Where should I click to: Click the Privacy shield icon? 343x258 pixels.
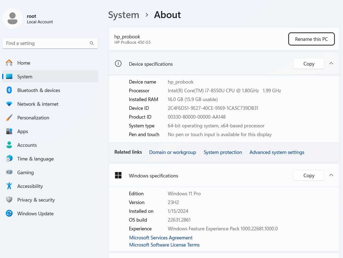coord(9,200)
